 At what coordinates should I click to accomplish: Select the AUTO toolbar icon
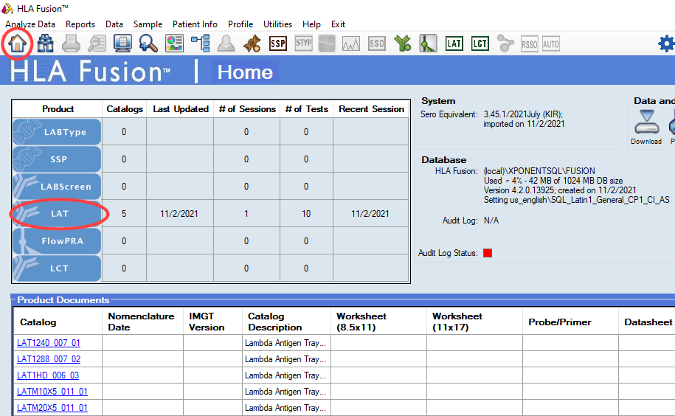[x=550, y=44]
